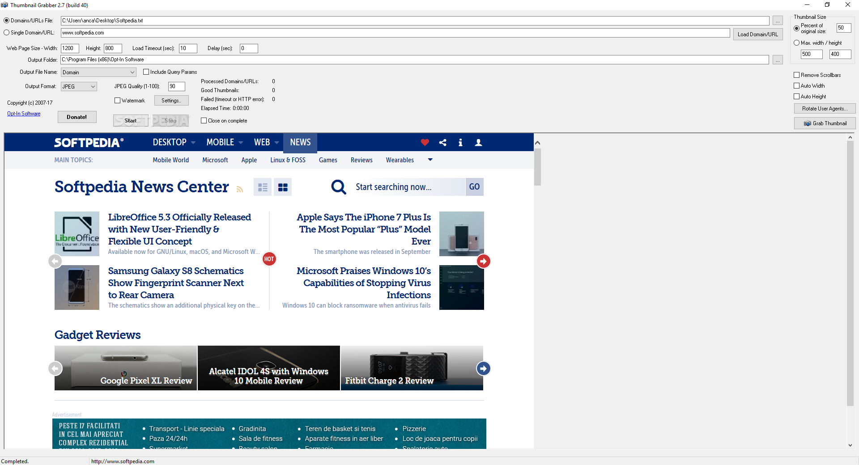This screenshot has height=465, width=859.
Task: Switch to grid view layout icon
Action: [x=283, y=187]
